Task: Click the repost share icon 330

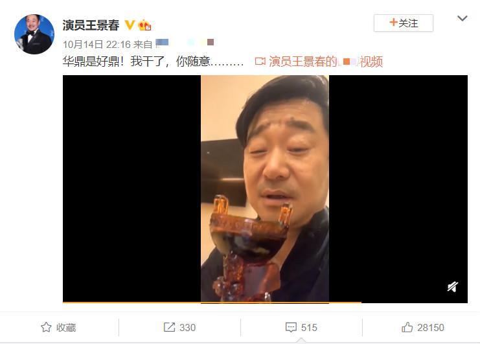Action: (169, 327)
